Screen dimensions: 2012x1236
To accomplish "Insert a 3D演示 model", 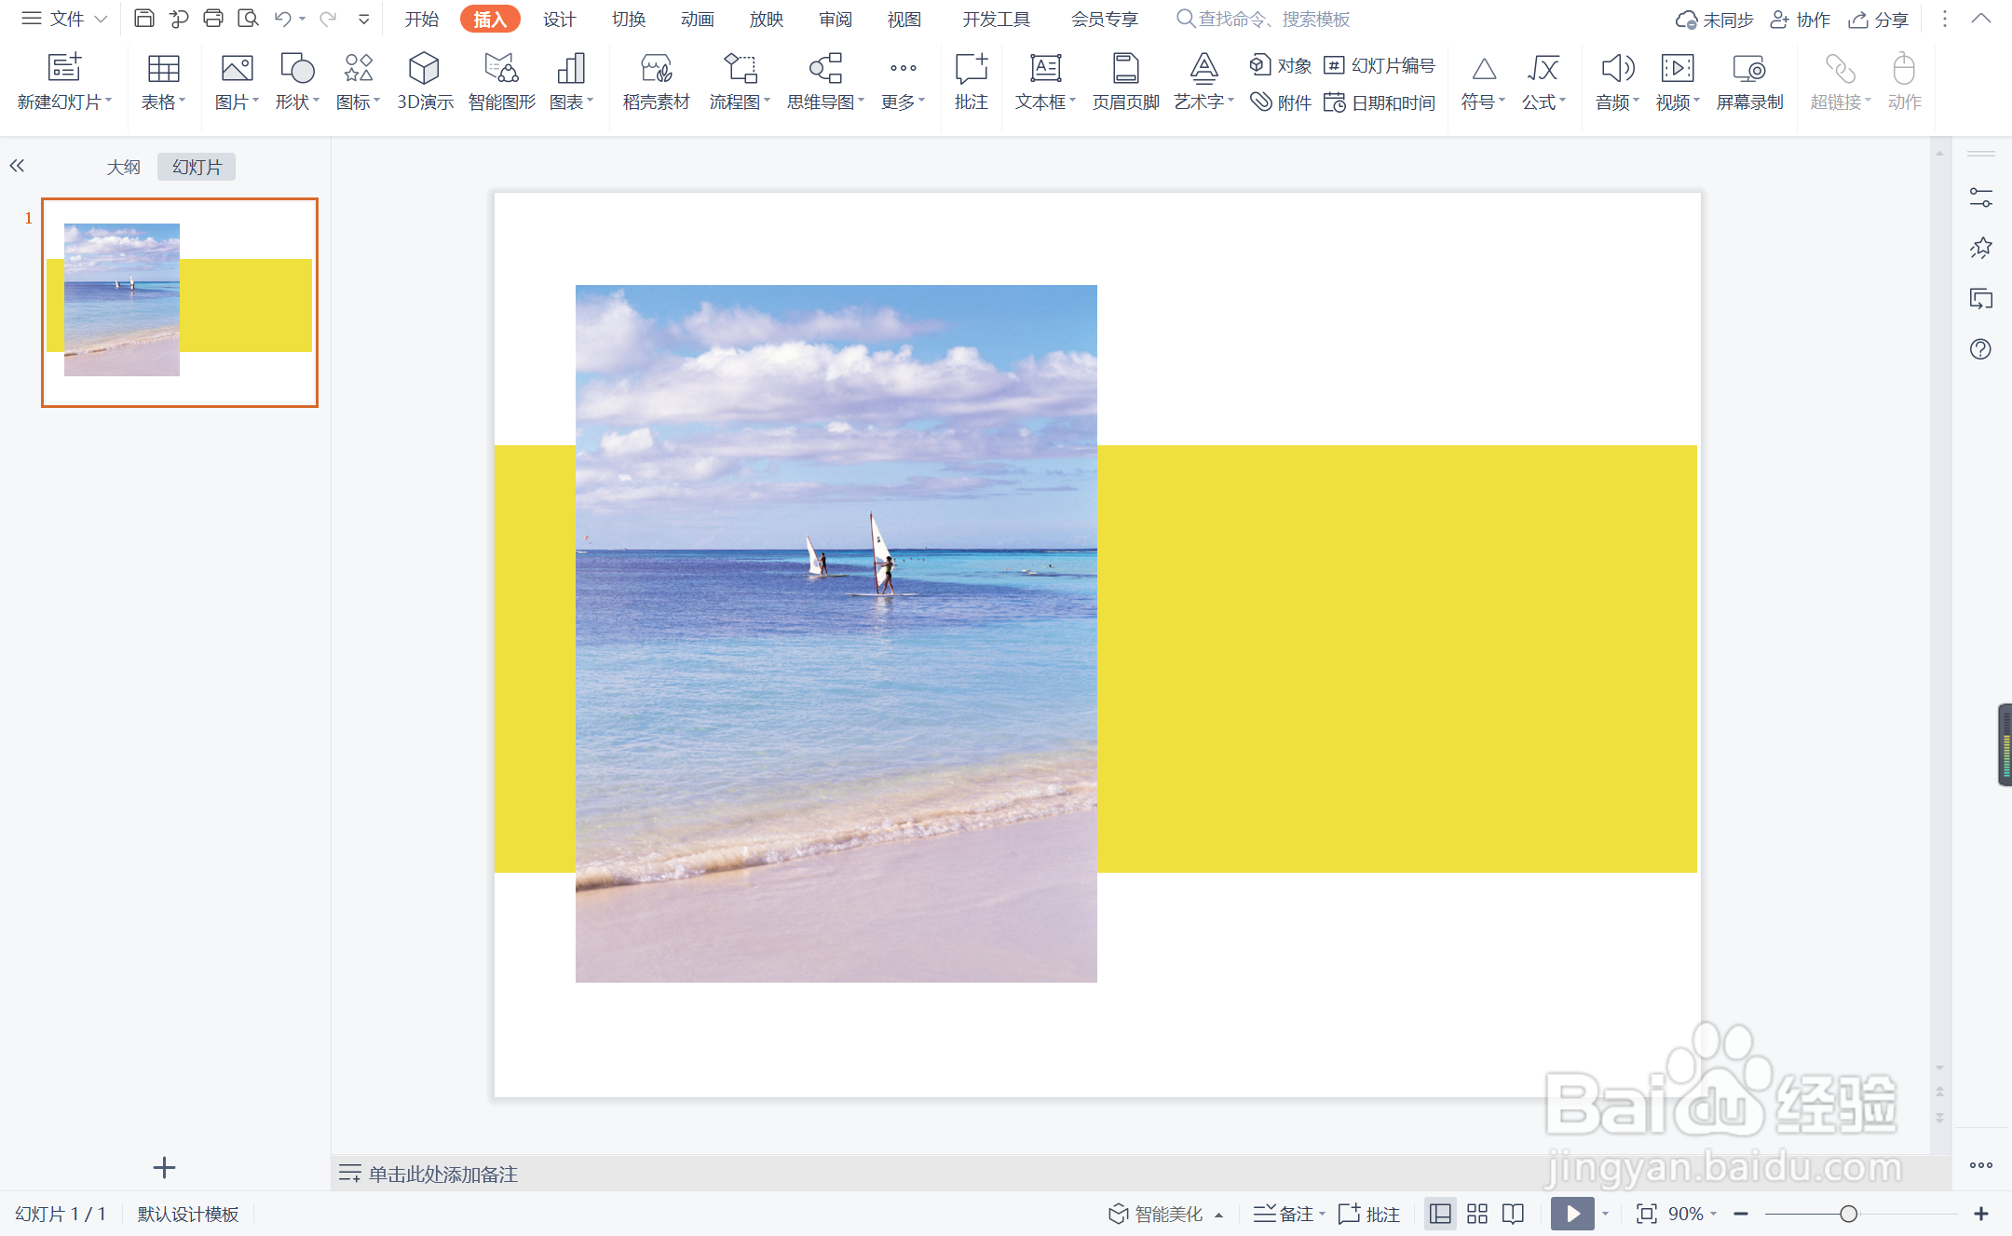I will [425, 82].
